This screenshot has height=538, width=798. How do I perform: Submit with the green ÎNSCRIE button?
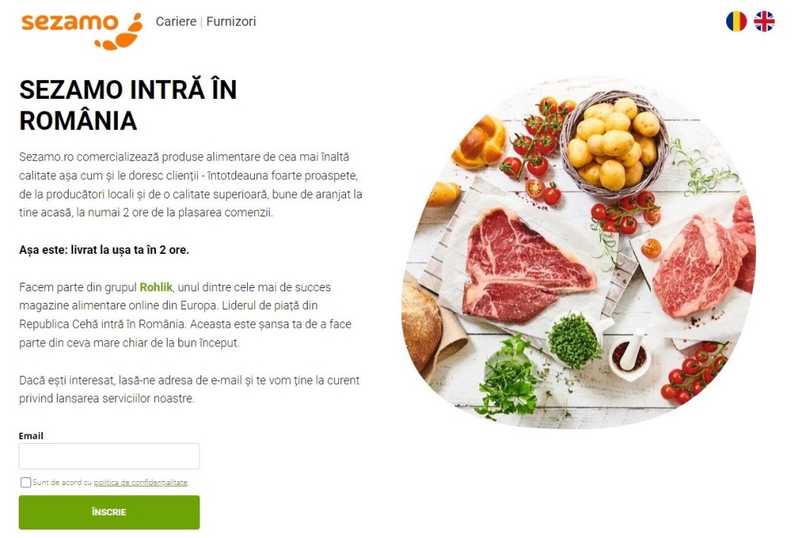coord(109,512)
